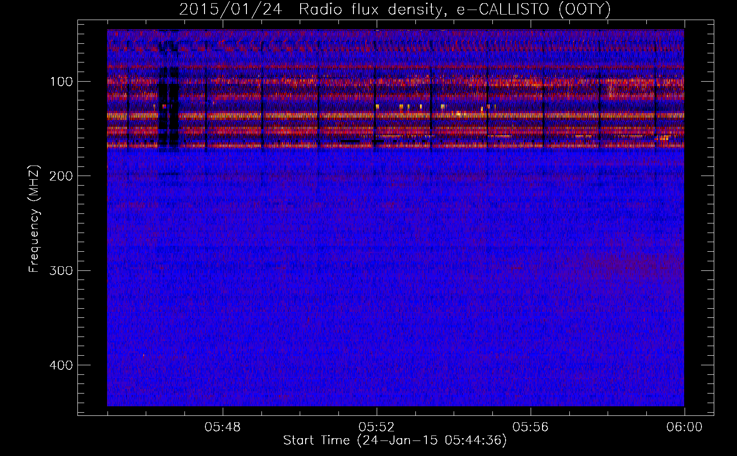Click the 'Frequency (MHZ)' axis label
737x456 pixels.
click(34, 218)
